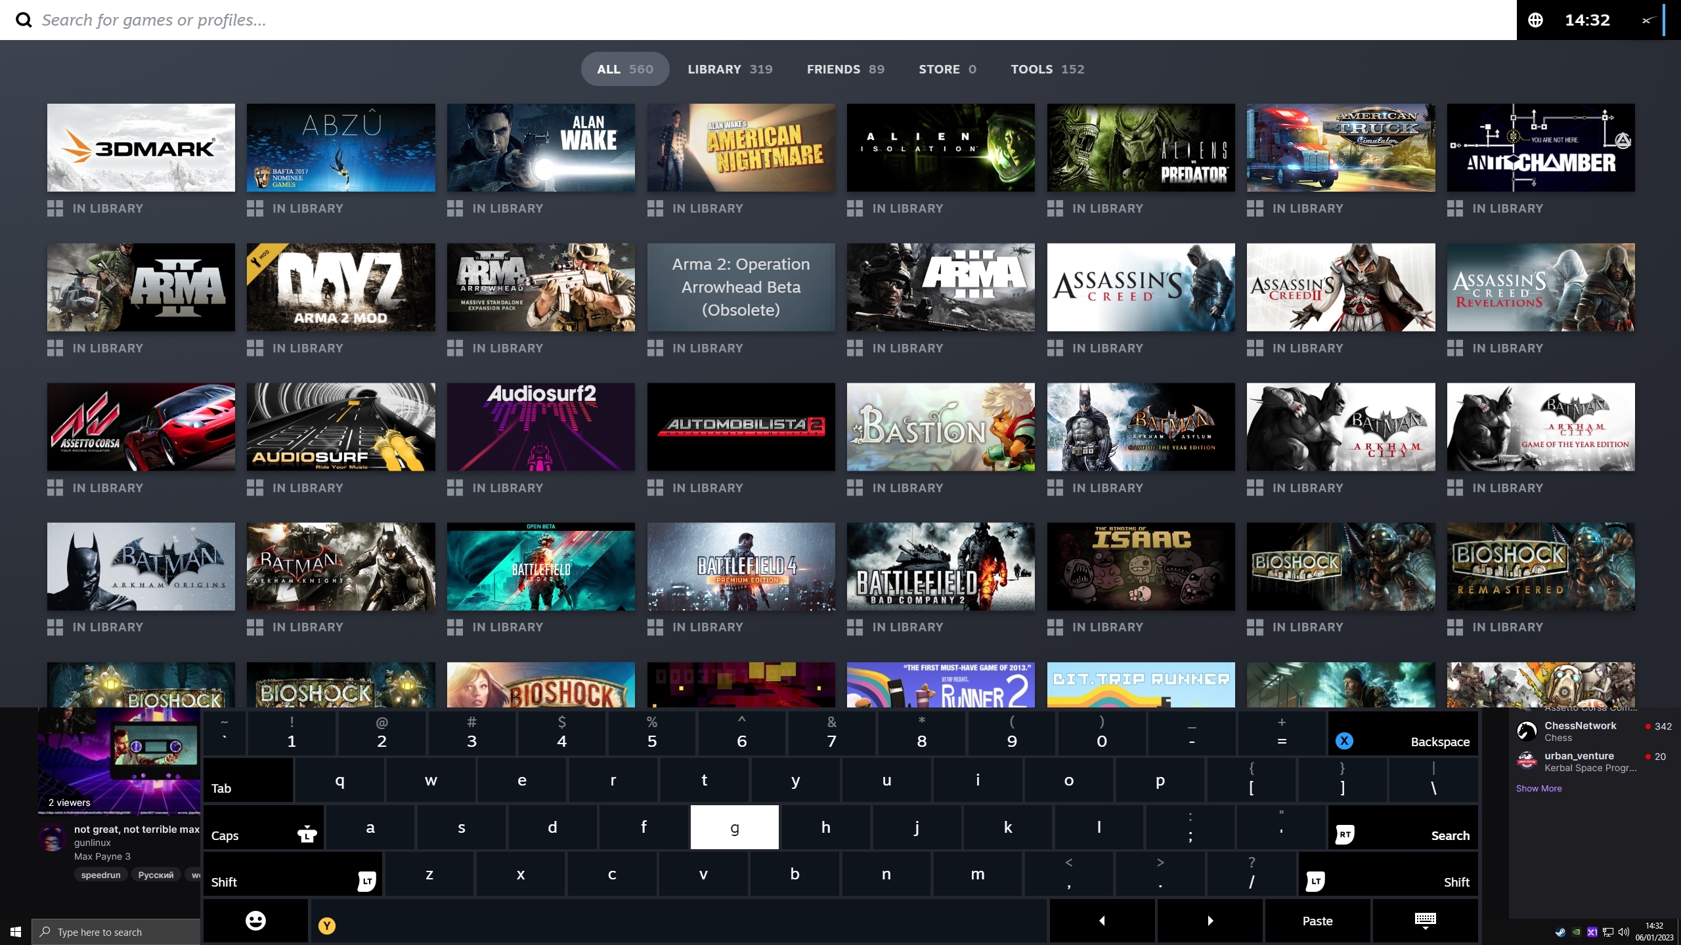Click the Paste button on the keyboard
1681x945 pixels.
click(1317, 921)
